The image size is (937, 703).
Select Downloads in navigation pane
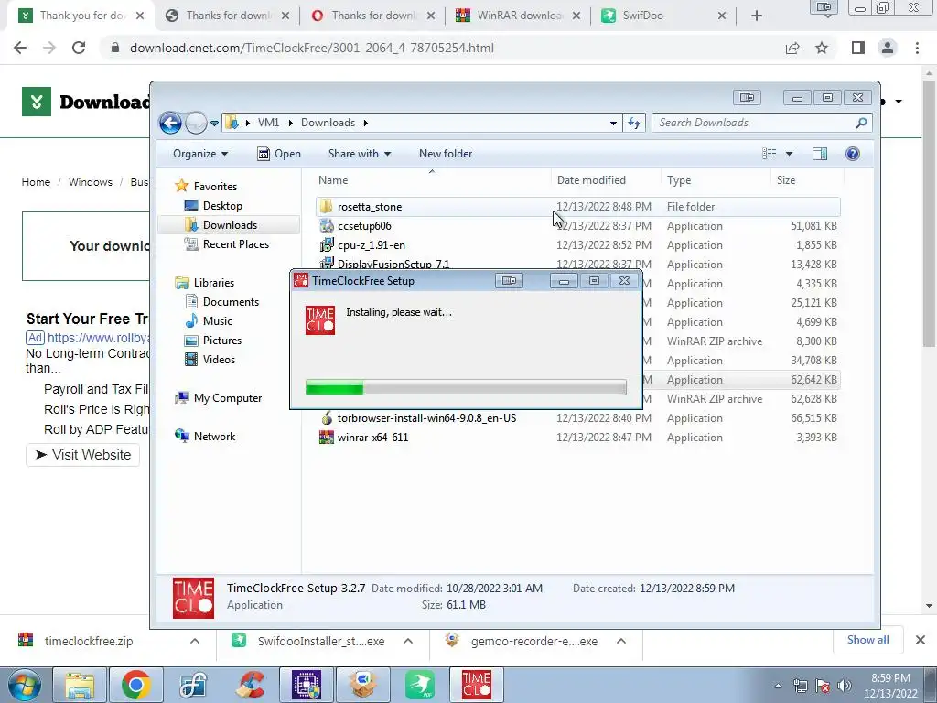pyautogui.click(x=221, y=225)
